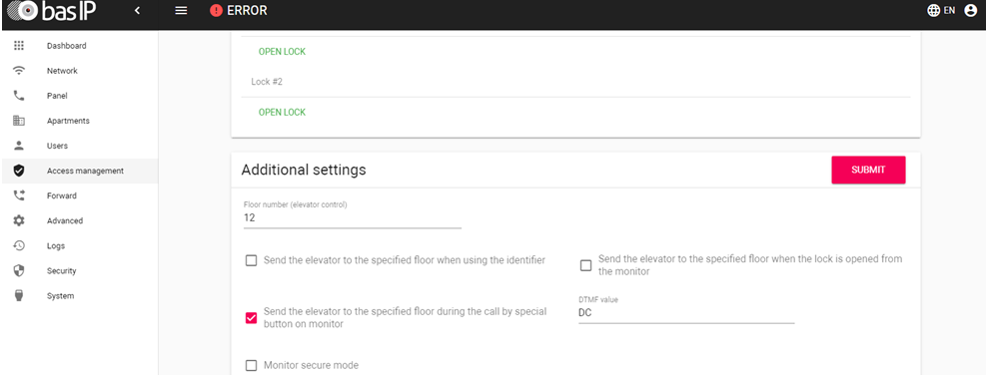The image size is (988, 375).
Task: Click the Users person icon
Action: tap(19, 146)
